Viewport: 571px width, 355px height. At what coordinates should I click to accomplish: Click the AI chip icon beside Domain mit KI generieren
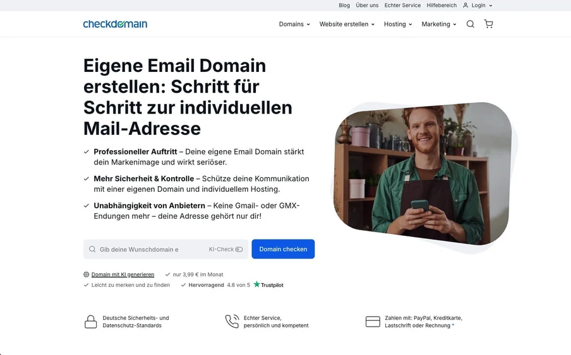click(87, 274)
